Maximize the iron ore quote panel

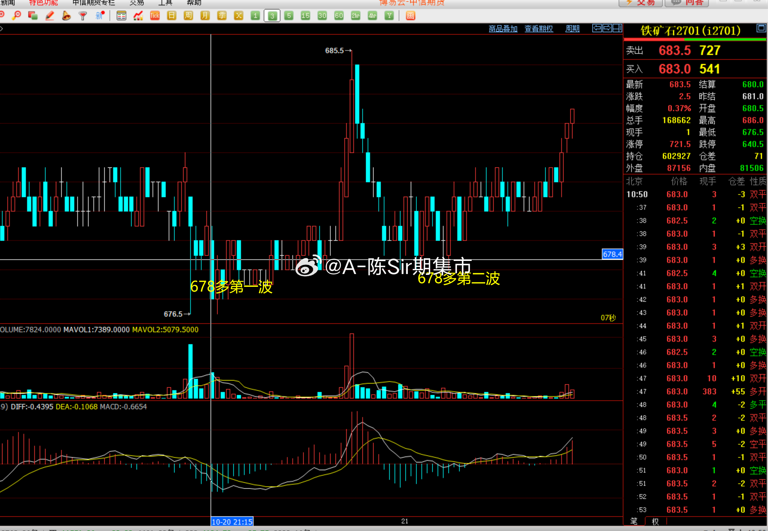click(x=761, y=28)
